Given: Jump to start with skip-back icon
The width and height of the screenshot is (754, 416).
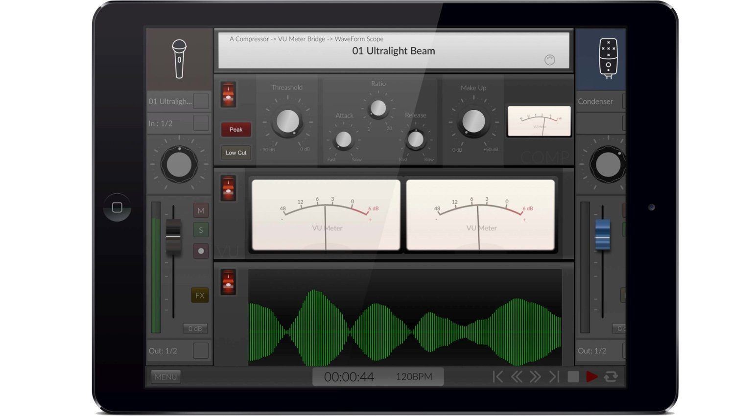Looking at the screenshot, I should [497, 376].
